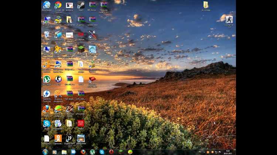Open the BoostSpeed desktop shortcut
The width and height of the screenshot is (277, 155).
47,5
